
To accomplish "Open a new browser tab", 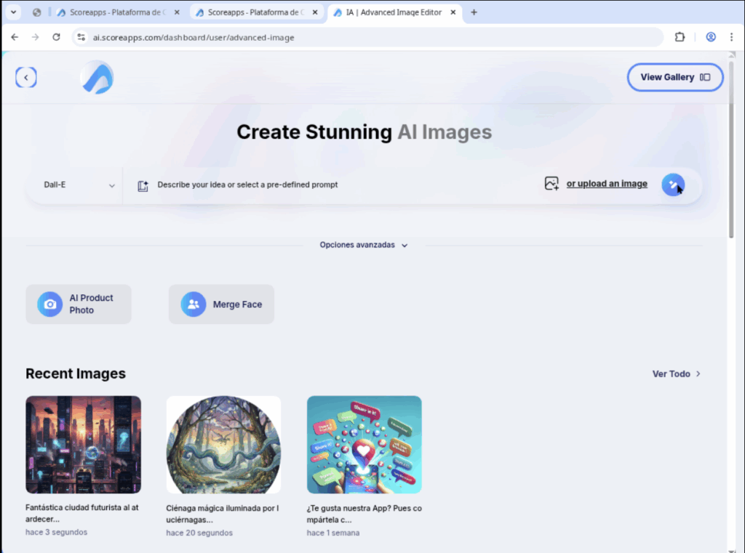I will click(474, 12).
